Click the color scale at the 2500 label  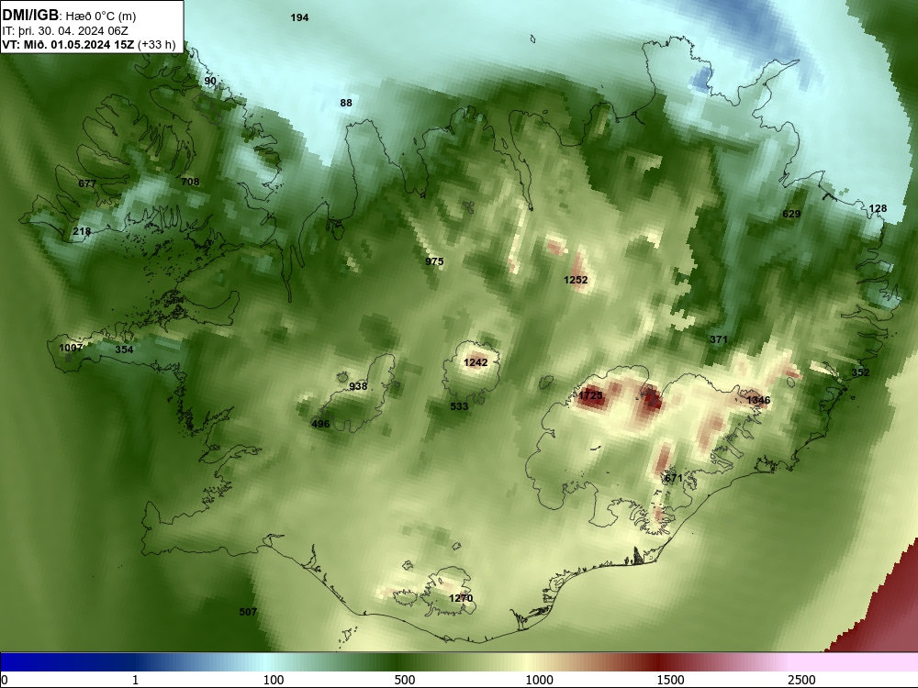click(x=801, y=680)
